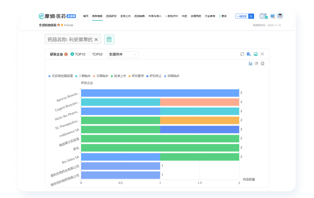Viewport: 314px width, 198px height.
Task: Switch to data table view
Action: (x=262, y=64)
